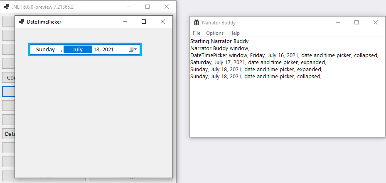Image resolution: width=386 pixels, height=183 pixels.
Task: Click the partially hidden 'Cor' button in .NET window
Action: pyautogui.click(x=9, y=77)
